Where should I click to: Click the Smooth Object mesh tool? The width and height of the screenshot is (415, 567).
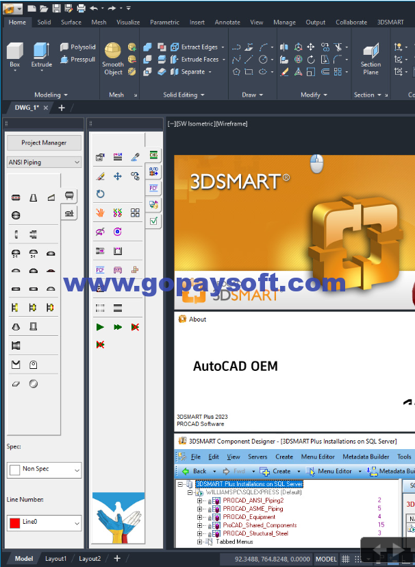point(113,59)
